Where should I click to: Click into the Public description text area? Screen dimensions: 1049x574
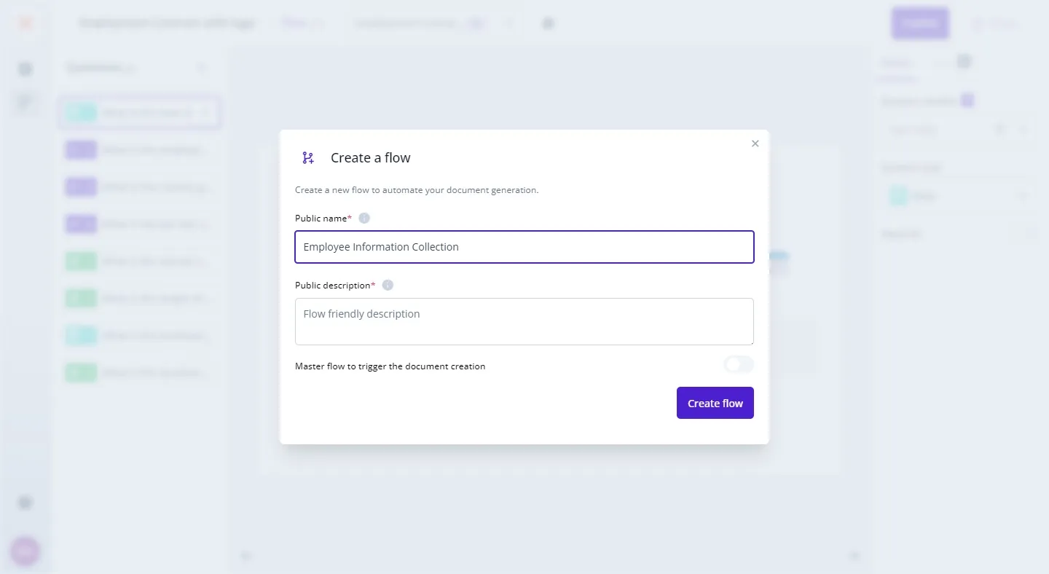[524, 321]
